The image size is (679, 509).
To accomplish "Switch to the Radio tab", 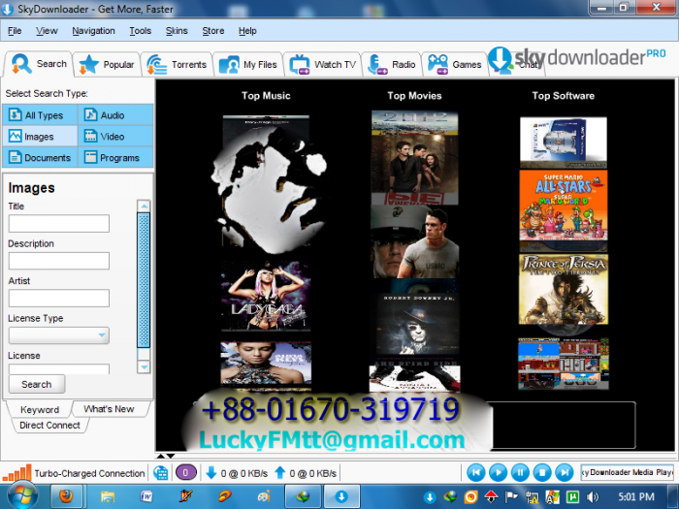I will coord(392,65).
